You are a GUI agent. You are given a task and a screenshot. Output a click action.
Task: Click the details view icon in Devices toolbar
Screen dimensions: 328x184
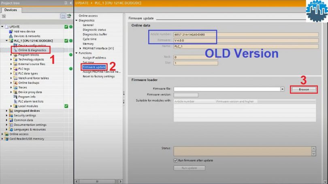point(63,16)
